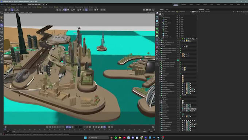248x140 pixels.
Task: Step to the next frame
Action: (58, 127)
